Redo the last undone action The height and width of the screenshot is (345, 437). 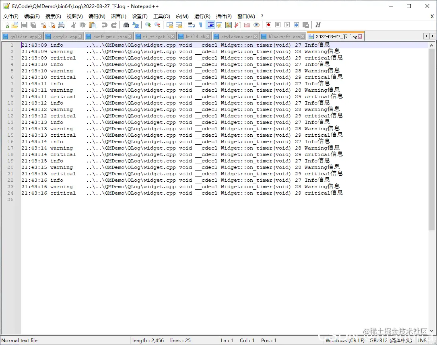point(114,25)
